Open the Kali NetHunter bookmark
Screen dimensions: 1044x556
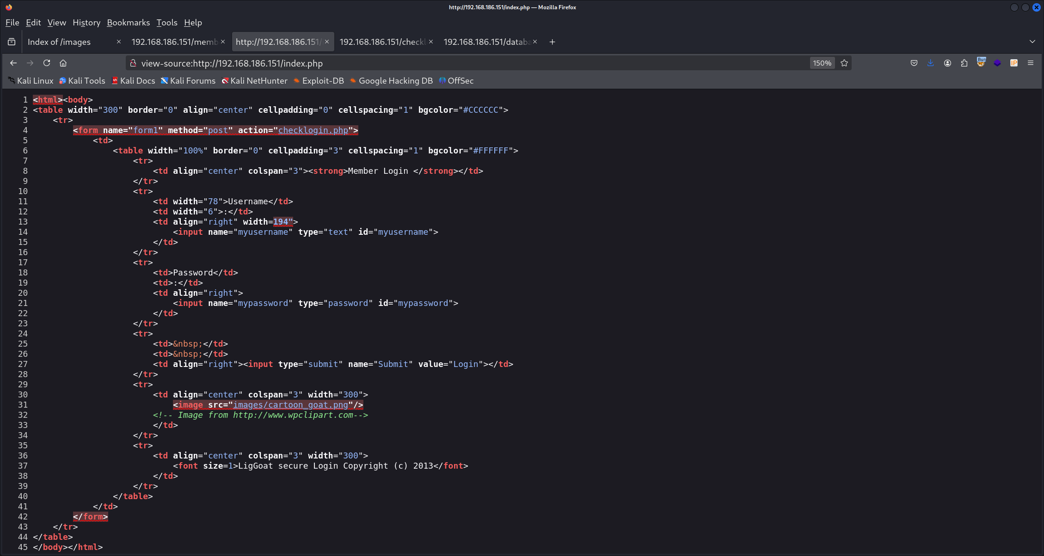pos(254,81)
